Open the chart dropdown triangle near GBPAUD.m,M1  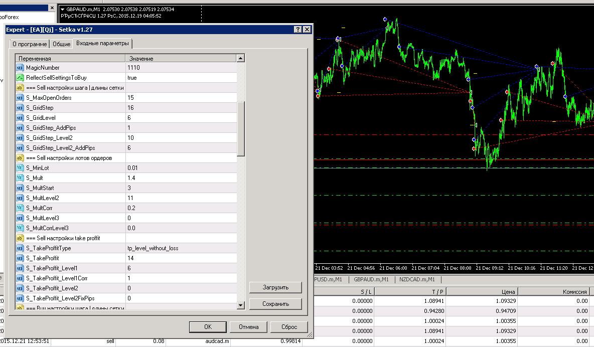click(x=63, y=10)
